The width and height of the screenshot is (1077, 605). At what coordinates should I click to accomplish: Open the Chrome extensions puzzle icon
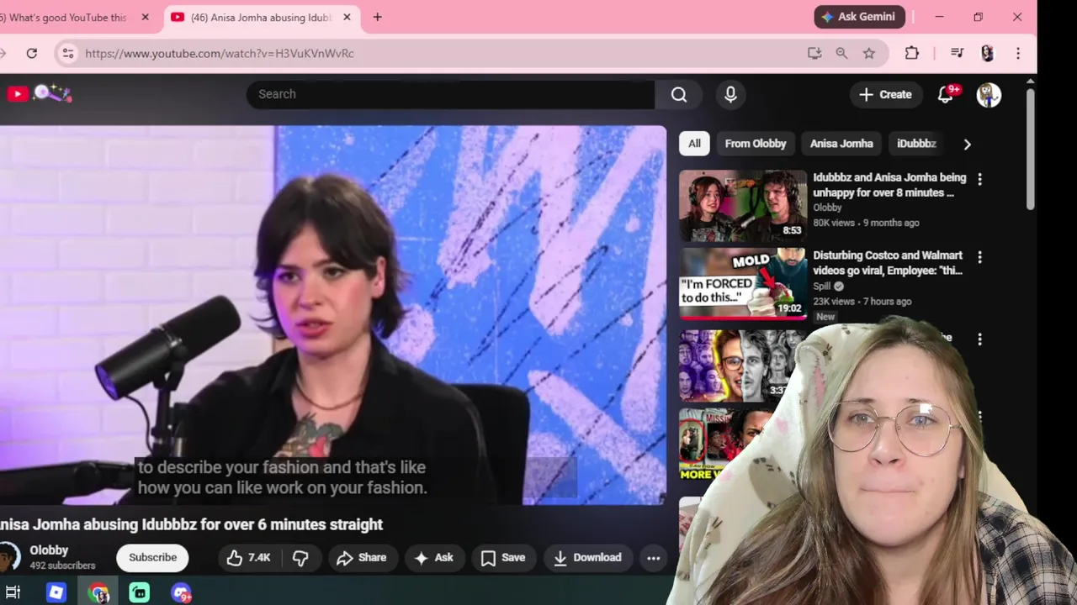click(x=912, y=53)
